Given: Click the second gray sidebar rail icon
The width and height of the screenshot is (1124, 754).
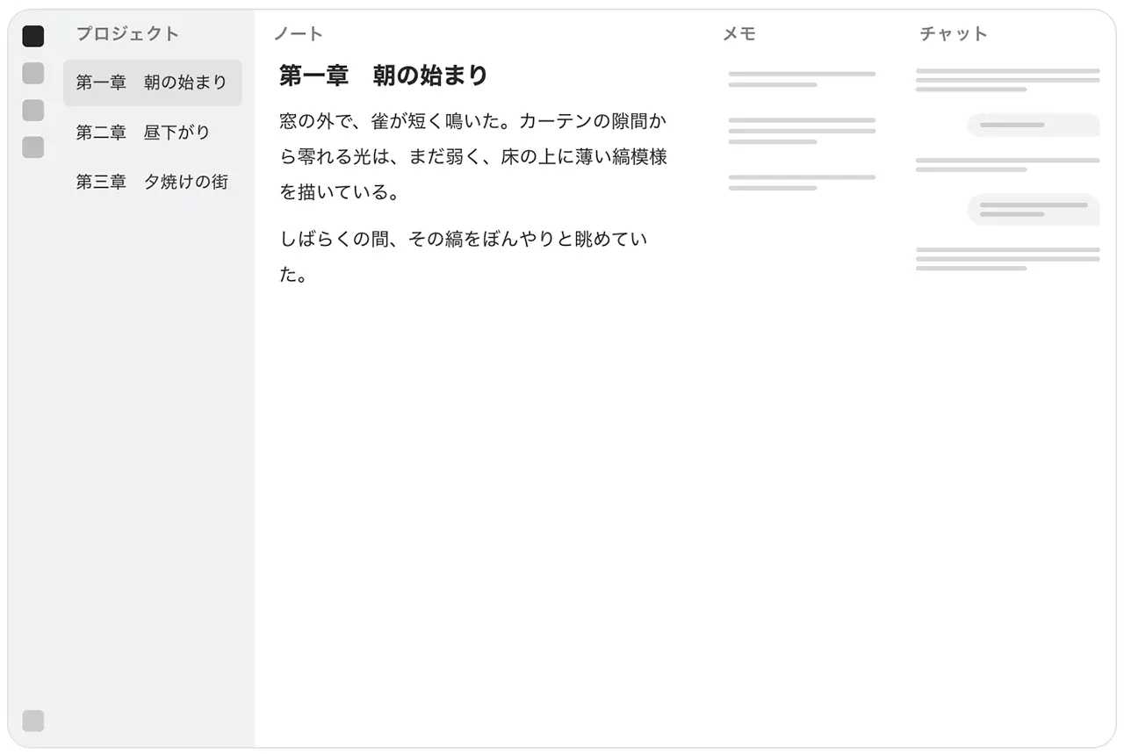Looking at the screenshot, I should click(32, 73).
